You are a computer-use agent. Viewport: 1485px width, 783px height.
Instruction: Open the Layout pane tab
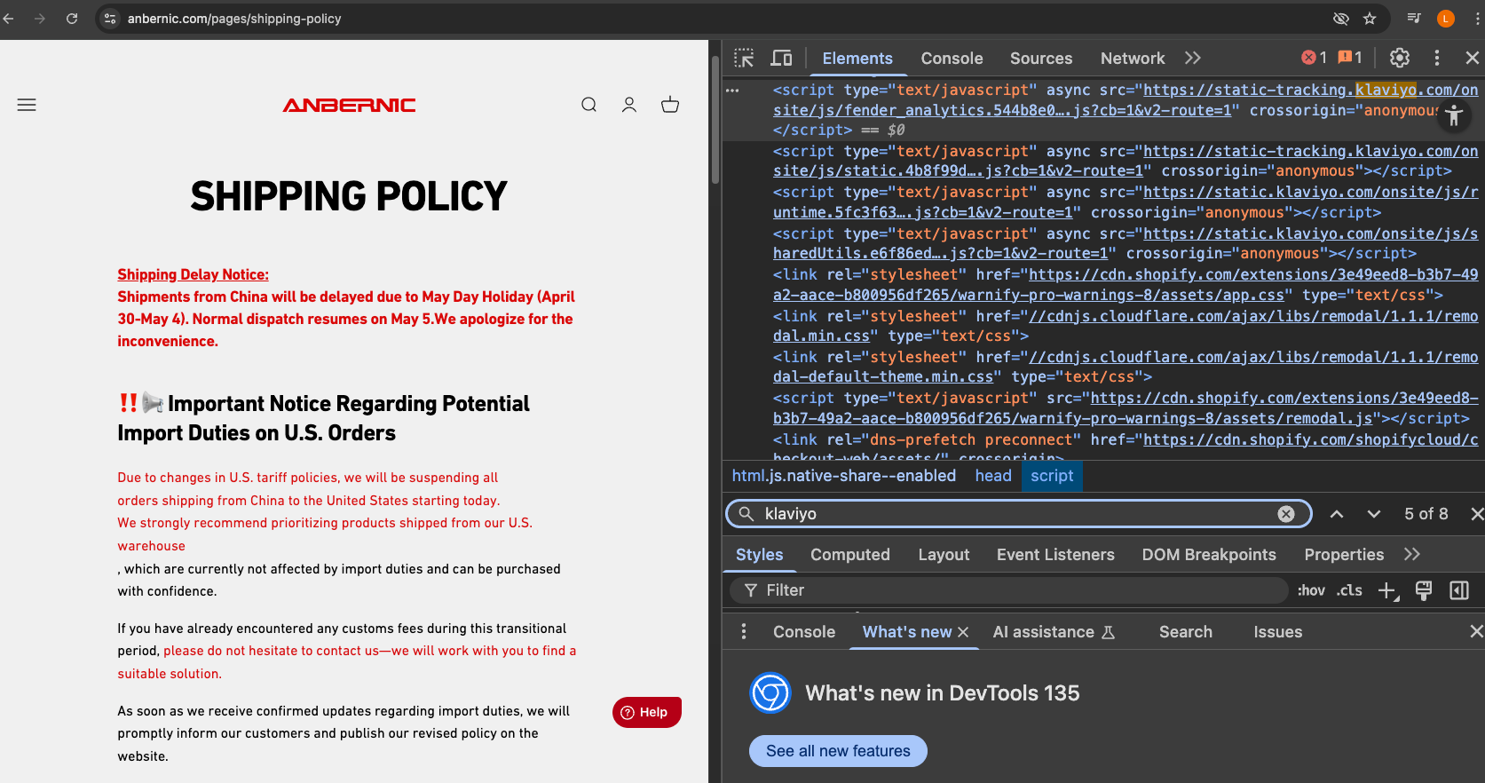[x=944, y=555]
